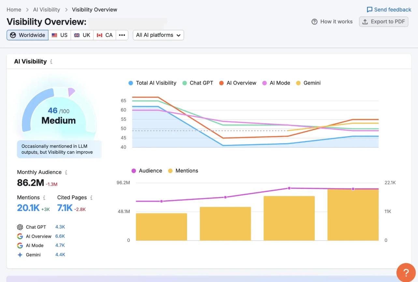Click the orange help bubble in the bottom corner

coord(406,273)
